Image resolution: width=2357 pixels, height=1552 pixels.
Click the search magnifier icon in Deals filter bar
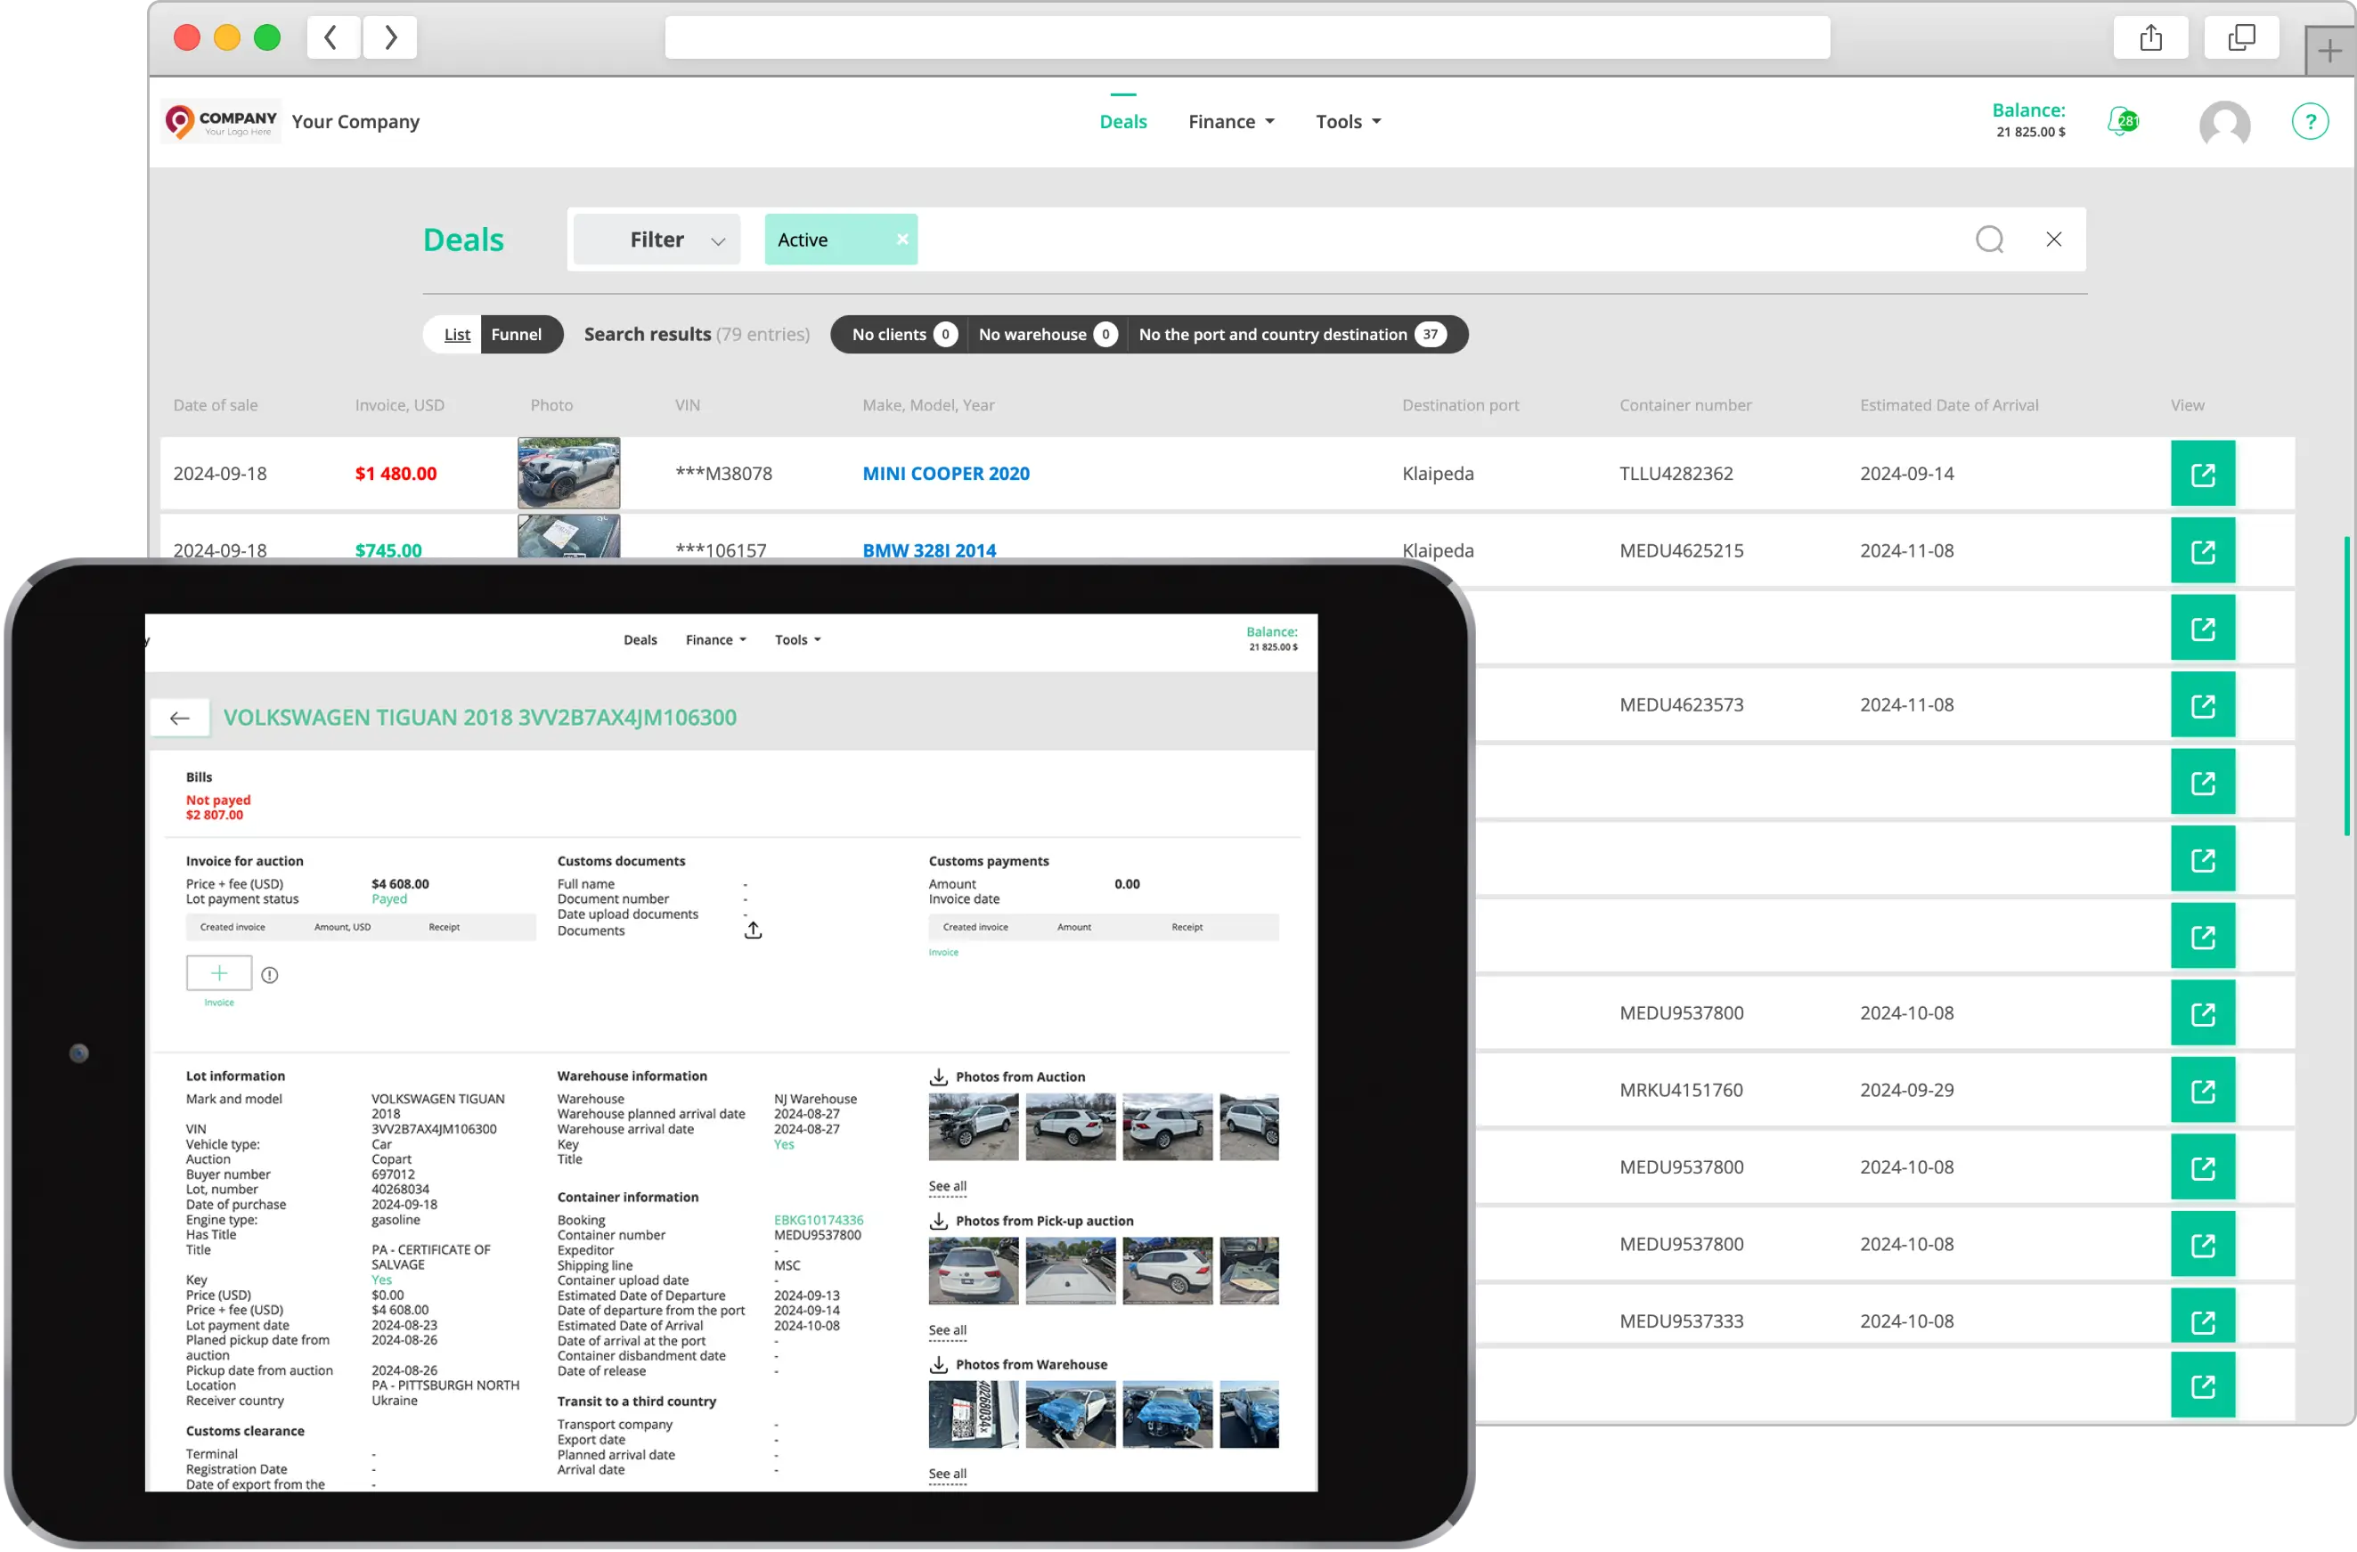pos(1990,240)
